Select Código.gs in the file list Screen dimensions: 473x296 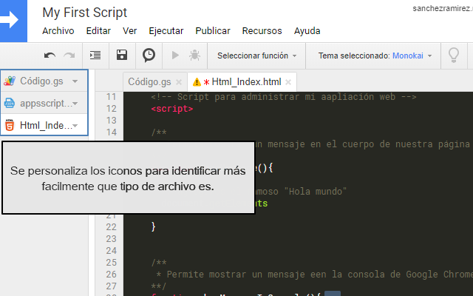[x=44, y=81]
